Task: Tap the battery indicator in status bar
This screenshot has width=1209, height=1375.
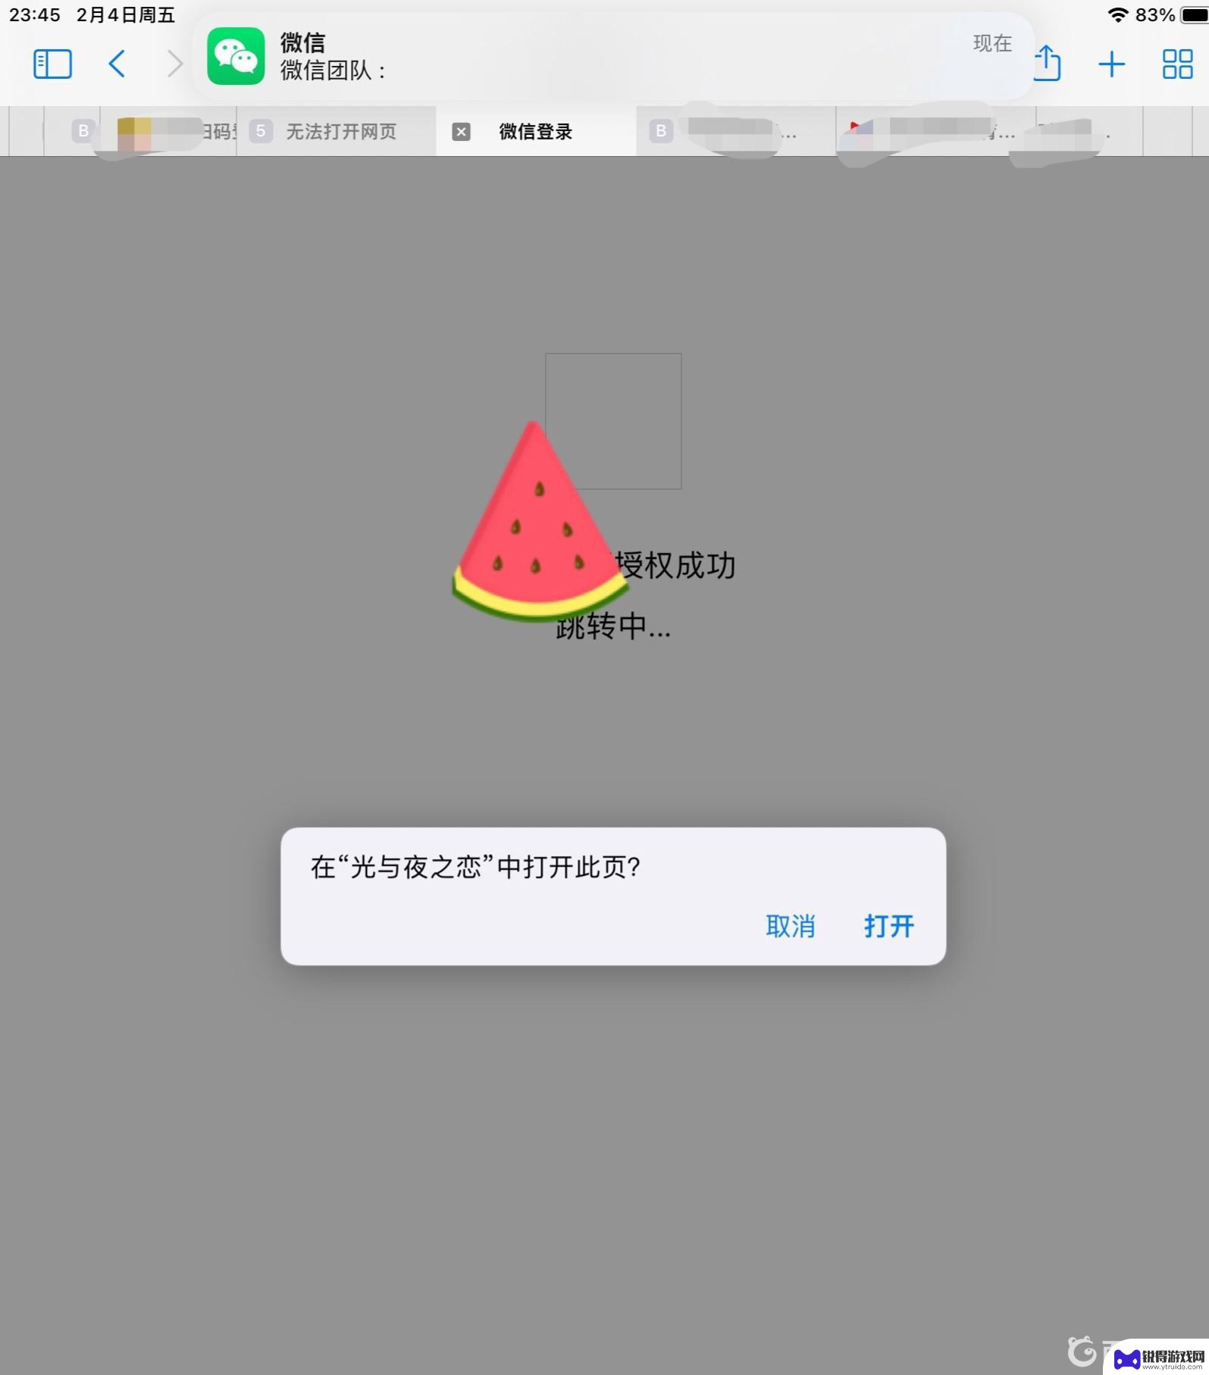Action: (x=1194, y=15)
